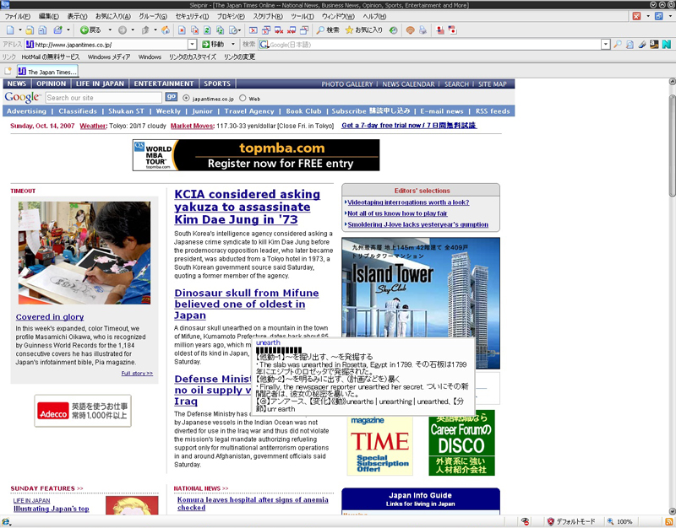
Task: Open the Up arrow button dropdown
Action: (155, 30)
